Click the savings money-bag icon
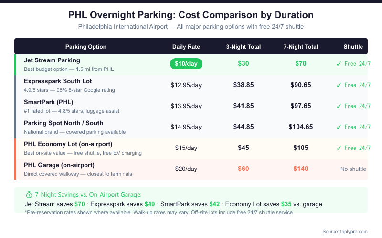The width and height of the screenshot is (382, 238). click(28, 195)
